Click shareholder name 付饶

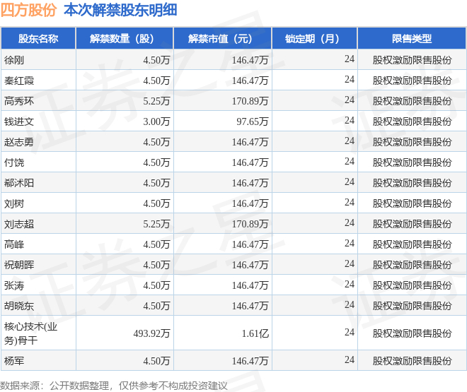tap(14, 163)
